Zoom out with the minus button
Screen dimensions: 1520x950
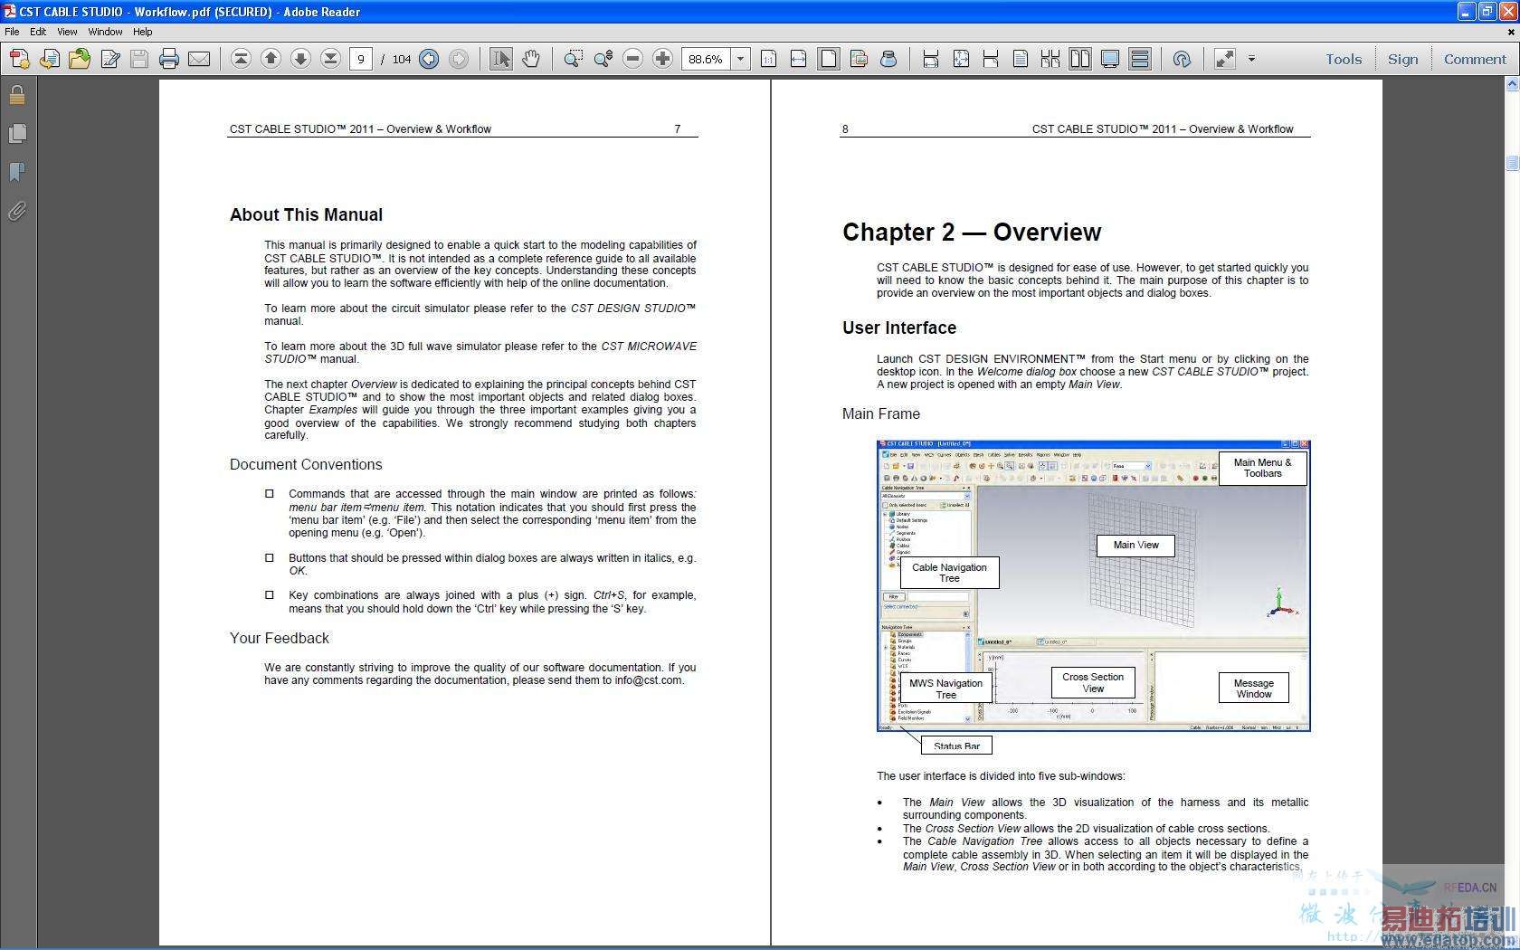[633, 59]
